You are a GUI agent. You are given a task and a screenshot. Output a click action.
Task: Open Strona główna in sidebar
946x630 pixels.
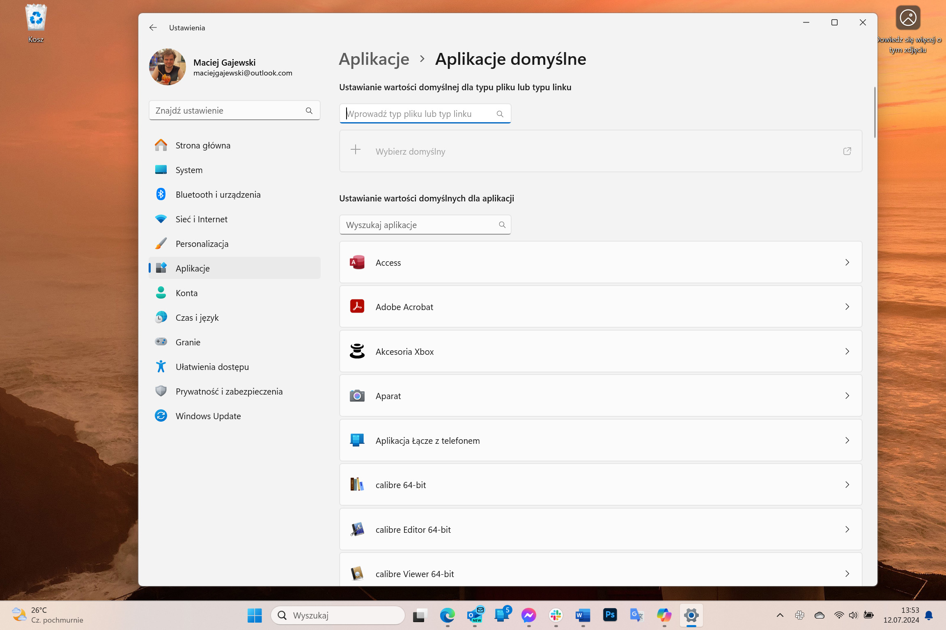(234, 145)
